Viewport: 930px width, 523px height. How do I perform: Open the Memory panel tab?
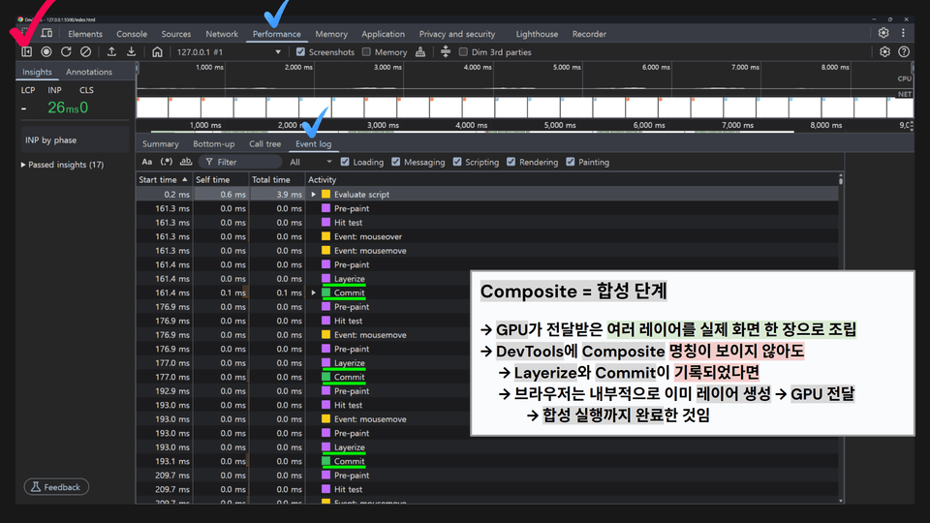[x=331, y=34]
